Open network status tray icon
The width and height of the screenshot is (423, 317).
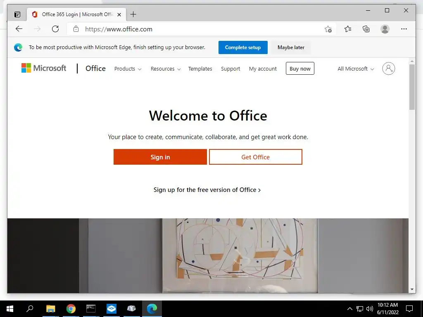click(x=360, y=309)
